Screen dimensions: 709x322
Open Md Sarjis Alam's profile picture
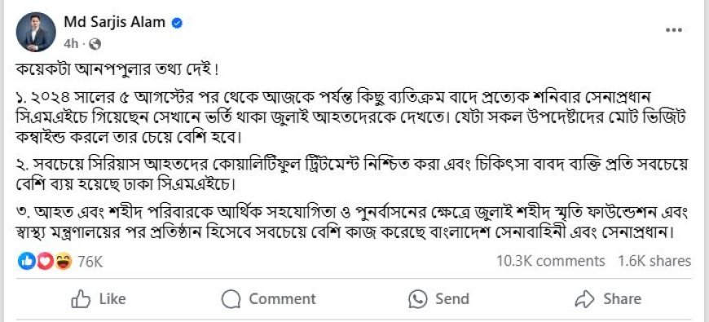point(36,32)
